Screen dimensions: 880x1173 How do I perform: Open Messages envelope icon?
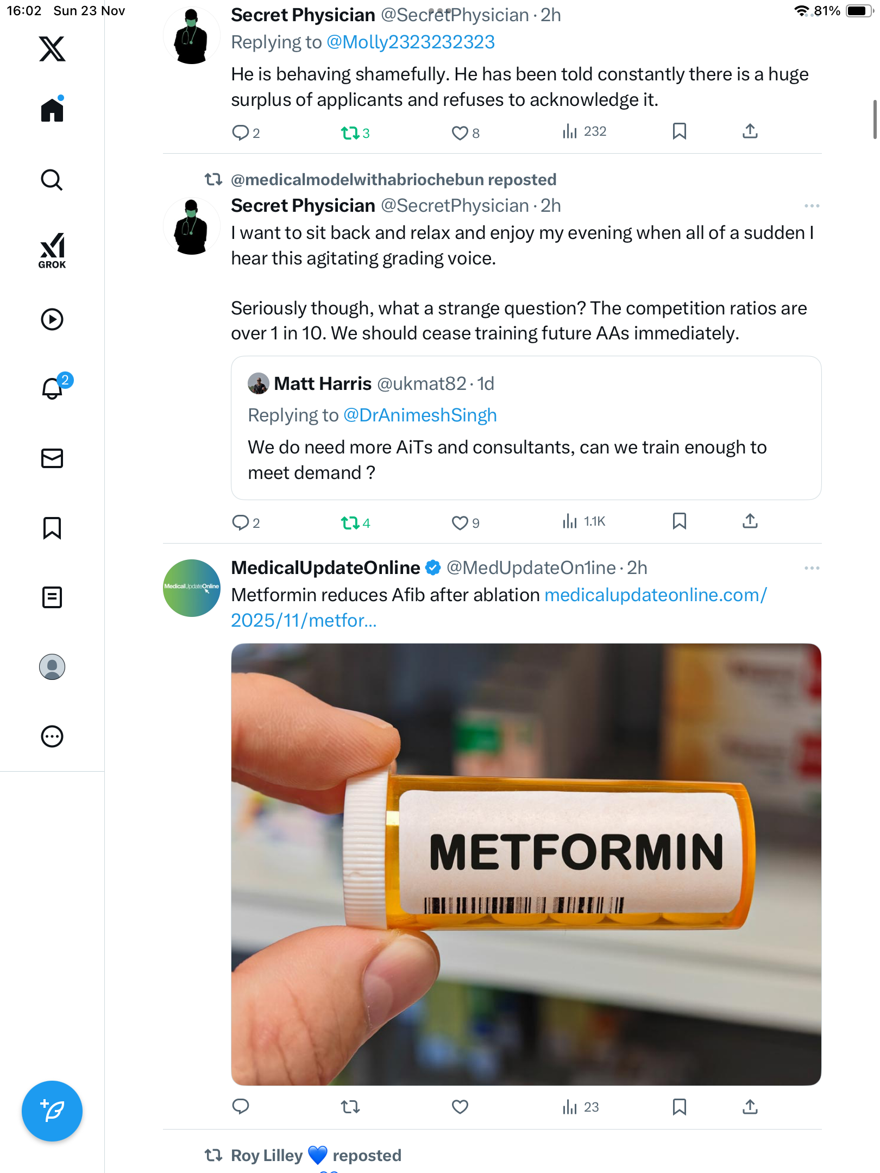(52, 458)
